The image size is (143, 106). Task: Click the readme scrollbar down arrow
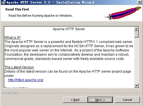[136, 86]
